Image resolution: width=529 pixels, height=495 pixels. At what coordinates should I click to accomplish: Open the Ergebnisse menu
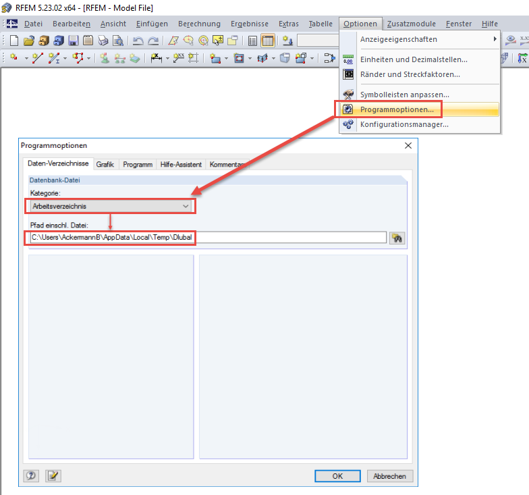coord(250,24)
